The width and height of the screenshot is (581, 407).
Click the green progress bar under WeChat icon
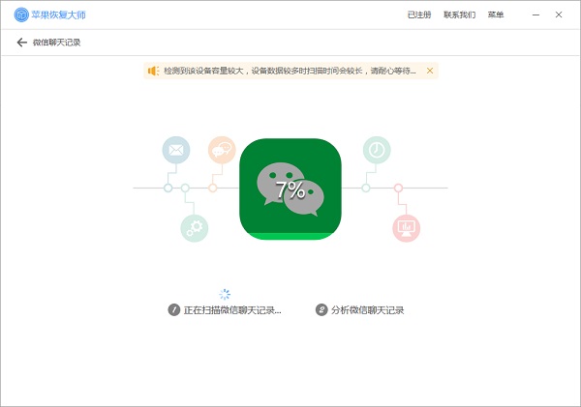point(290,236)
